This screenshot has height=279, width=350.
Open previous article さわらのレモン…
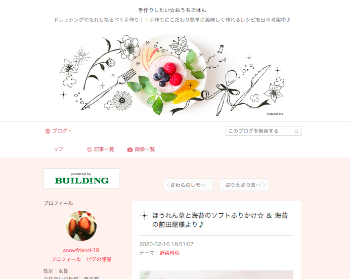(x=189, y=184)
